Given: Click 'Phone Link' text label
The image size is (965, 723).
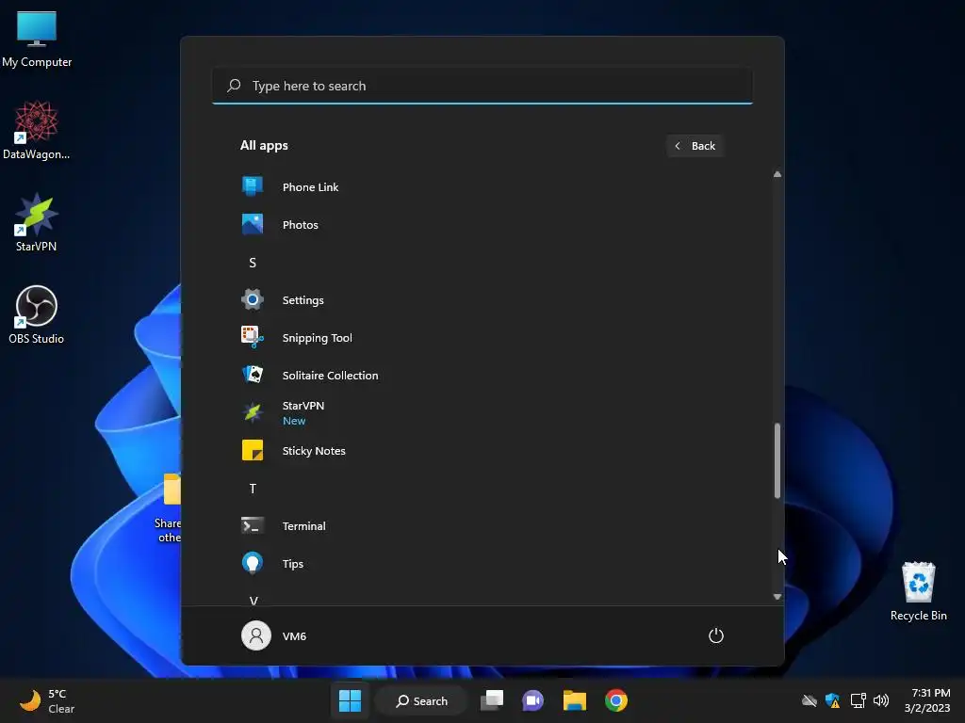Looking at the screenshot, I should point(310,187).
